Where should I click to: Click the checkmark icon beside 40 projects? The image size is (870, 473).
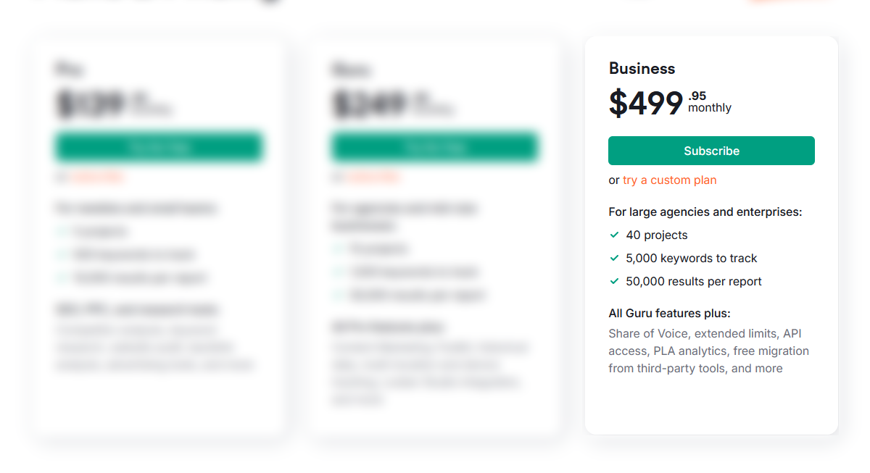pyautogui.click(x=615, y=235)
